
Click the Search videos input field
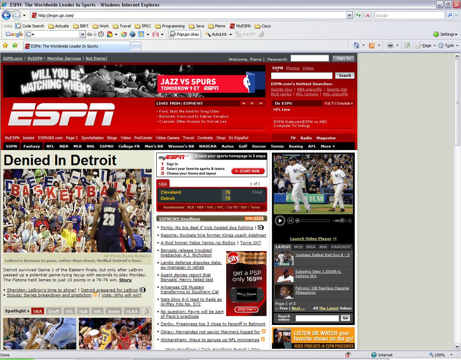[x=317, y=318]
